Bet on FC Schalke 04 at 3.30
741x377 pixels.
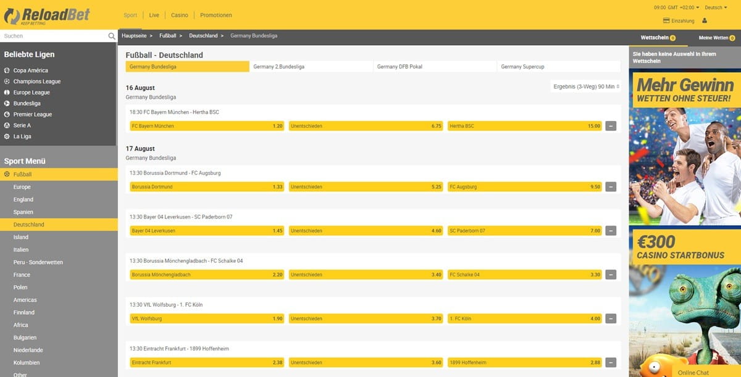525,275
